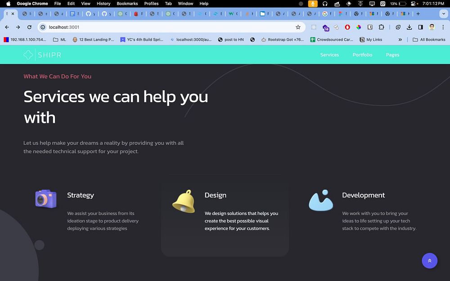Screen dimensions: 450x281
Task: Click the Design bell icon
Action: pyautogui.click(x=184, y=201)
